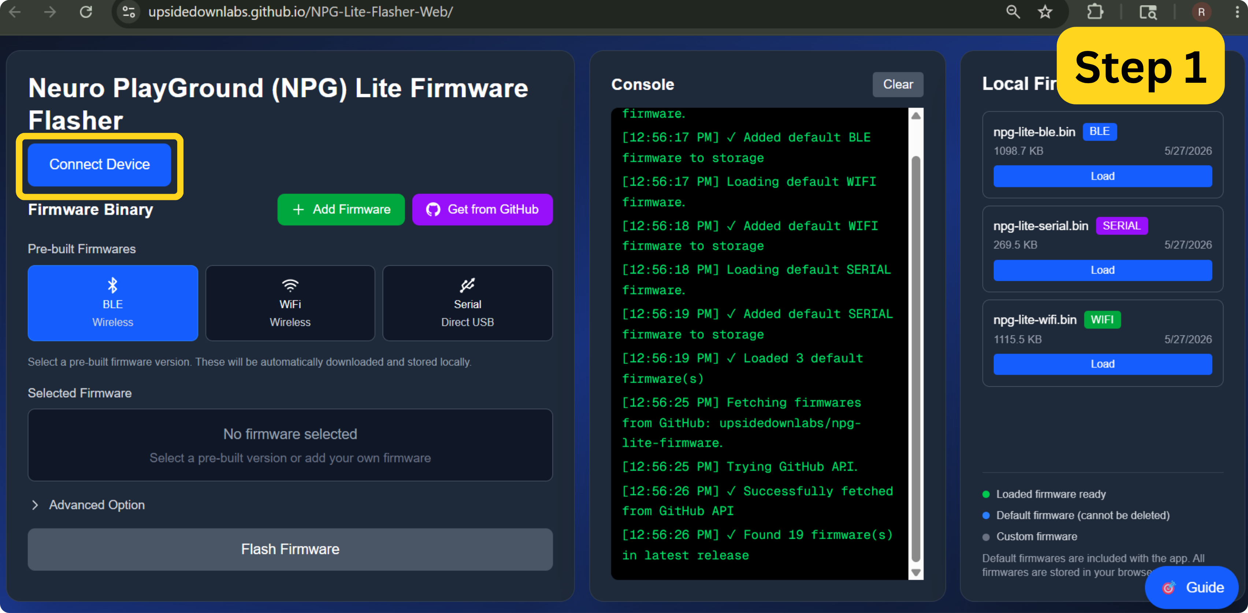The image size is (1248, 613).
Task: Load the npg-lite-serial.bin firmware
Action: click(1103, 270)
